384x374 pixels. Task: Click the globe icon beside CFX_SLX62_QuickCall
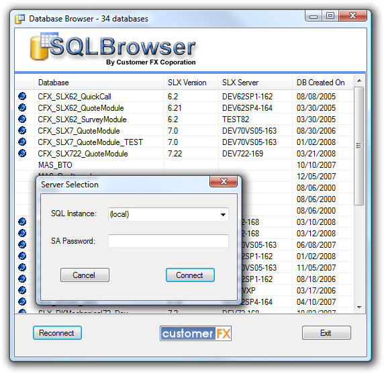22,96
